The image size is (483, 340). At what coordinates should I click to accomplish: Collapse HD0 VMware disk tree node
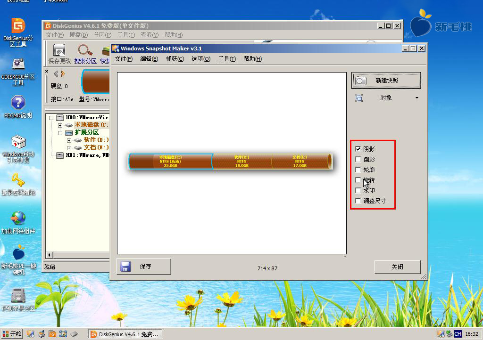(x=51, y=117)
